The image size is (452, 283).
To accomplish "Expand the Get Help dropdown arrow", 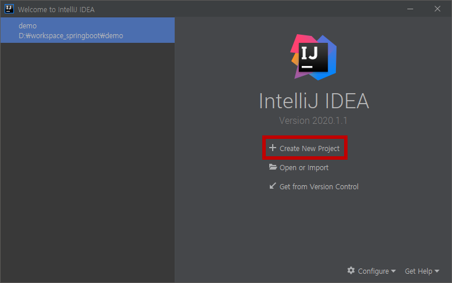I will [437, 271].
